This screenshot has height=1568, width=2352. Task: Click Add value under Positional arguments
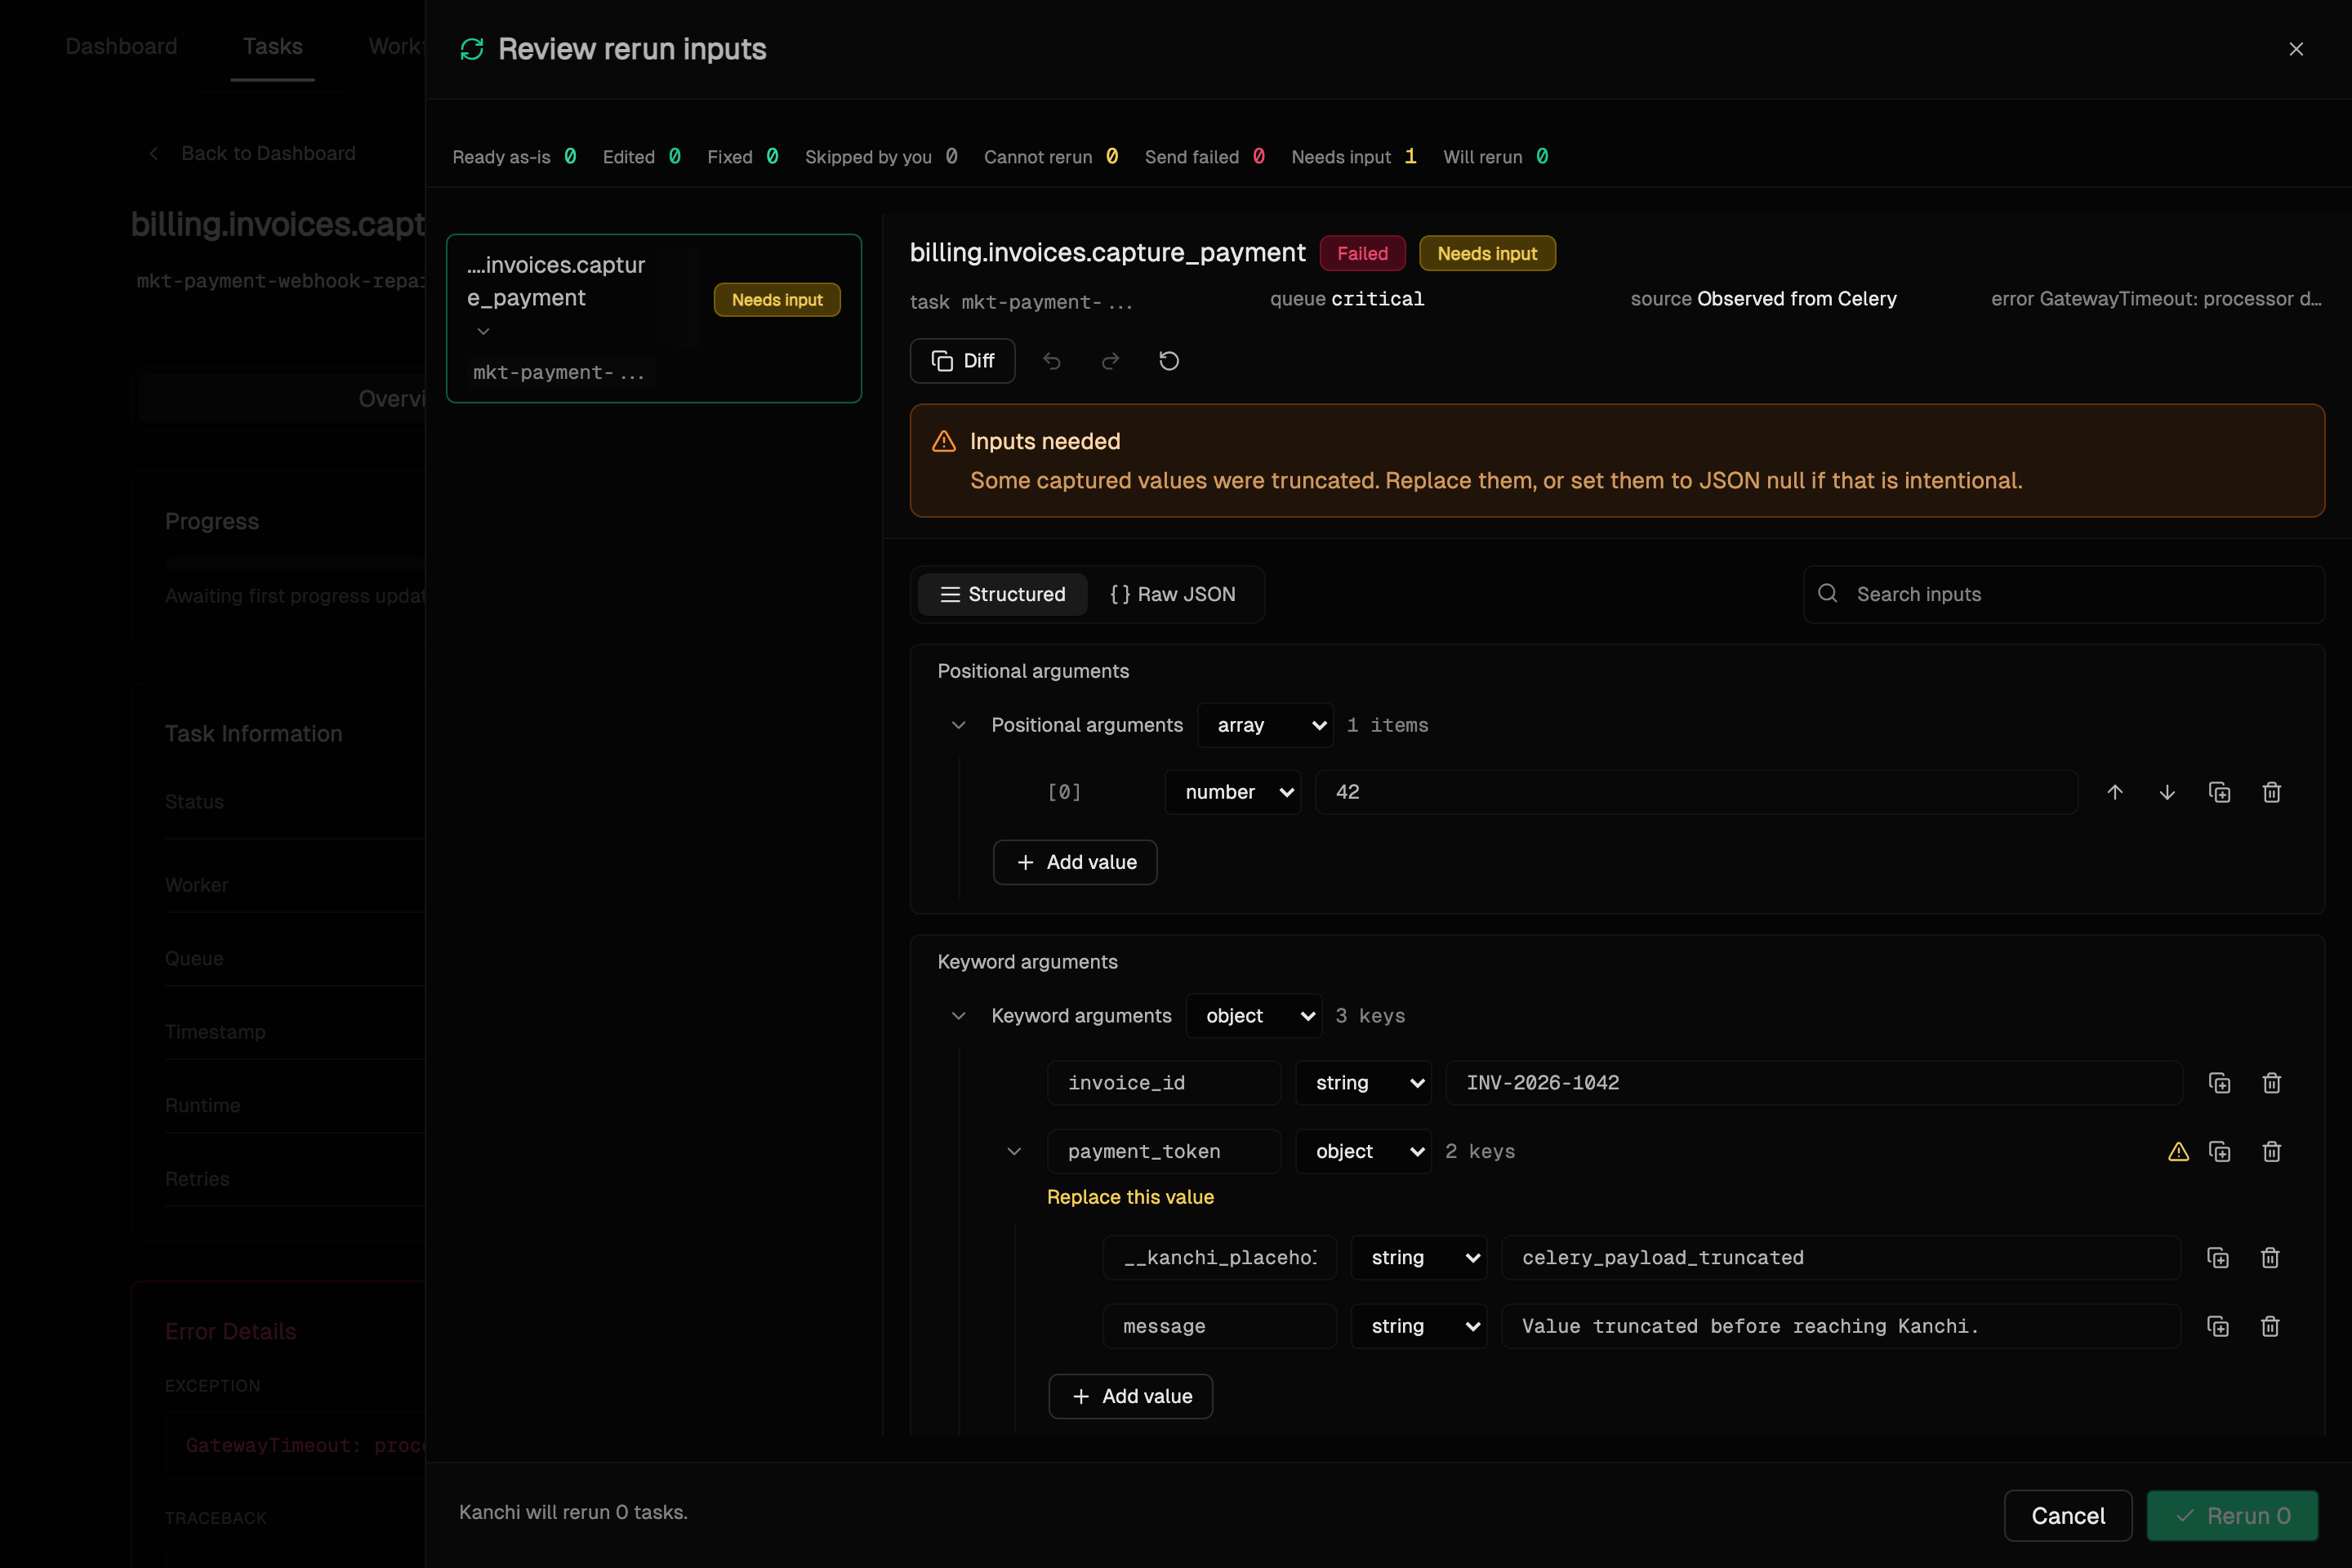click(x=1075, y=862)
